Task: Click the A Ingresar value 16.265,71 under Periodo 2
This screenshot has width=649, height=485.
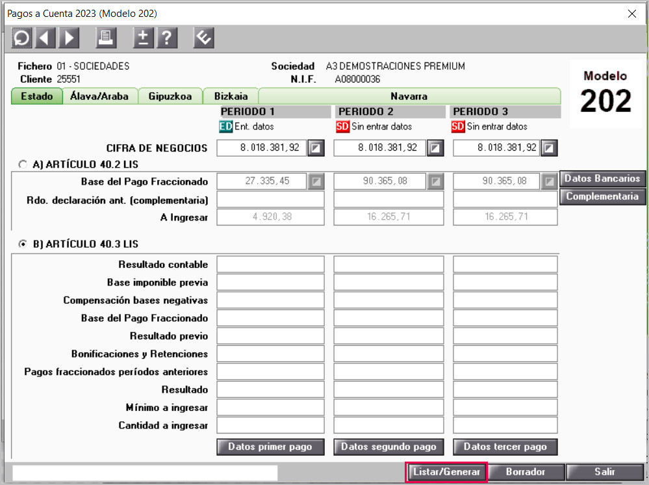Action: point(388,217)
